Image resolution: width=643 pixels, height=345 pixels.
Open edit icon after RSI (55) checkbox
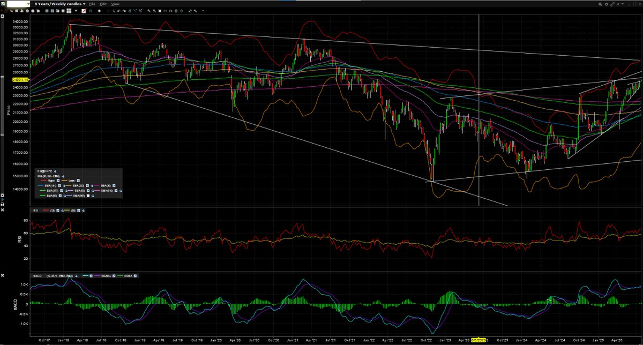83,211
